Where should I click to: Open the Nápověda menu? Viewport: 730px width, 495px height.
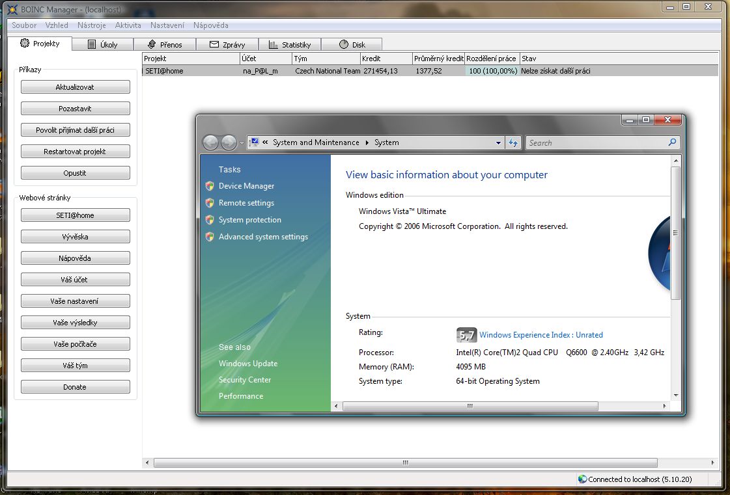(210, 25)
